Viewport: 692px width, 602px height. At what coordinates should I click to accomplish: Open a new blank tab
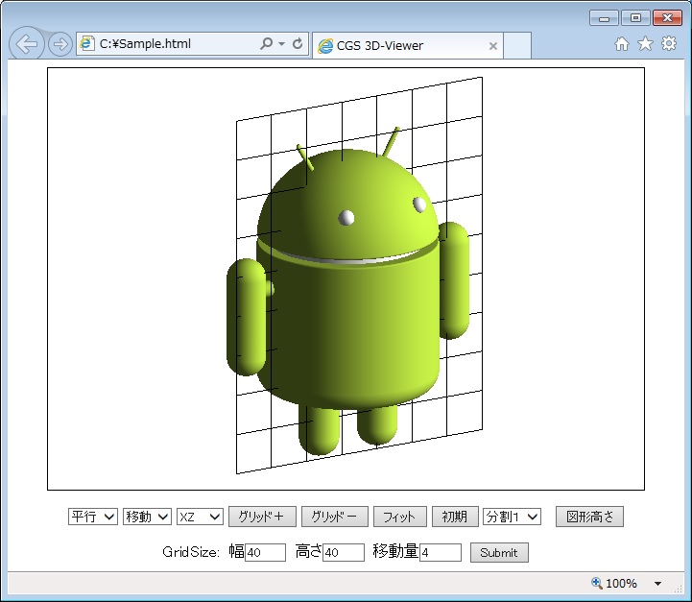[516, 45]
